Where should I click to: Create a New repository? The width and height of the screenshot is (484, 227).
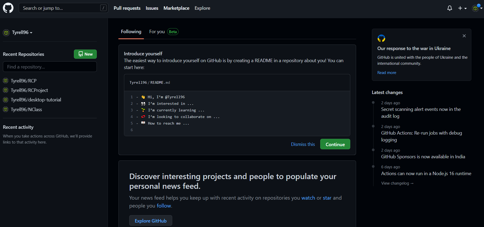click(85, 54)
